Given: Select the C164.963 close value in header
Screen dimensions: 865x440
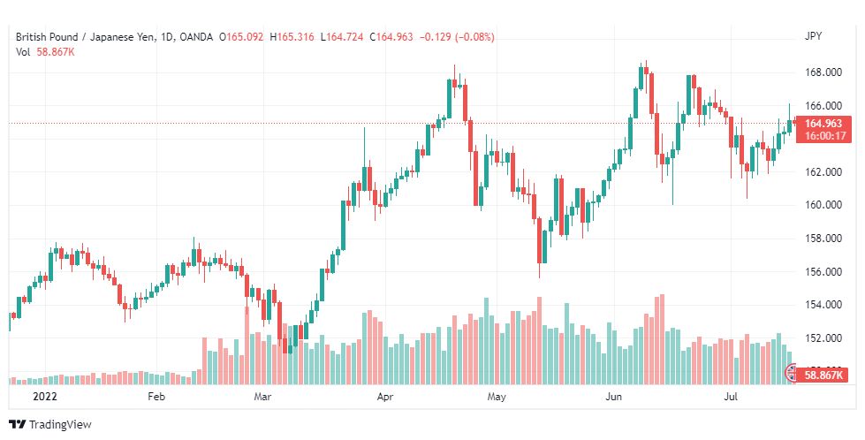Looking at the screenshot, I should tap(391, 37).
